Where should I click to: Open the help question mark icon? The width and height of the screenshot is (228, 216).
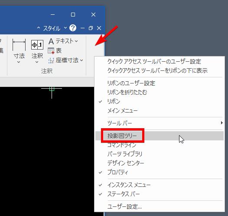73,28
